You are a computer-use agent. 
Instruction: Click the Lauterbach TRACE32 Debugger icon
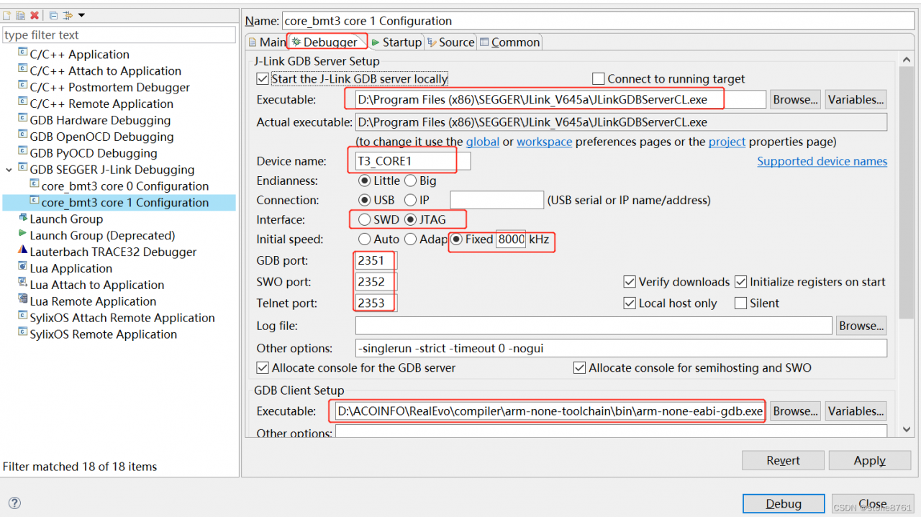[23, 251]
